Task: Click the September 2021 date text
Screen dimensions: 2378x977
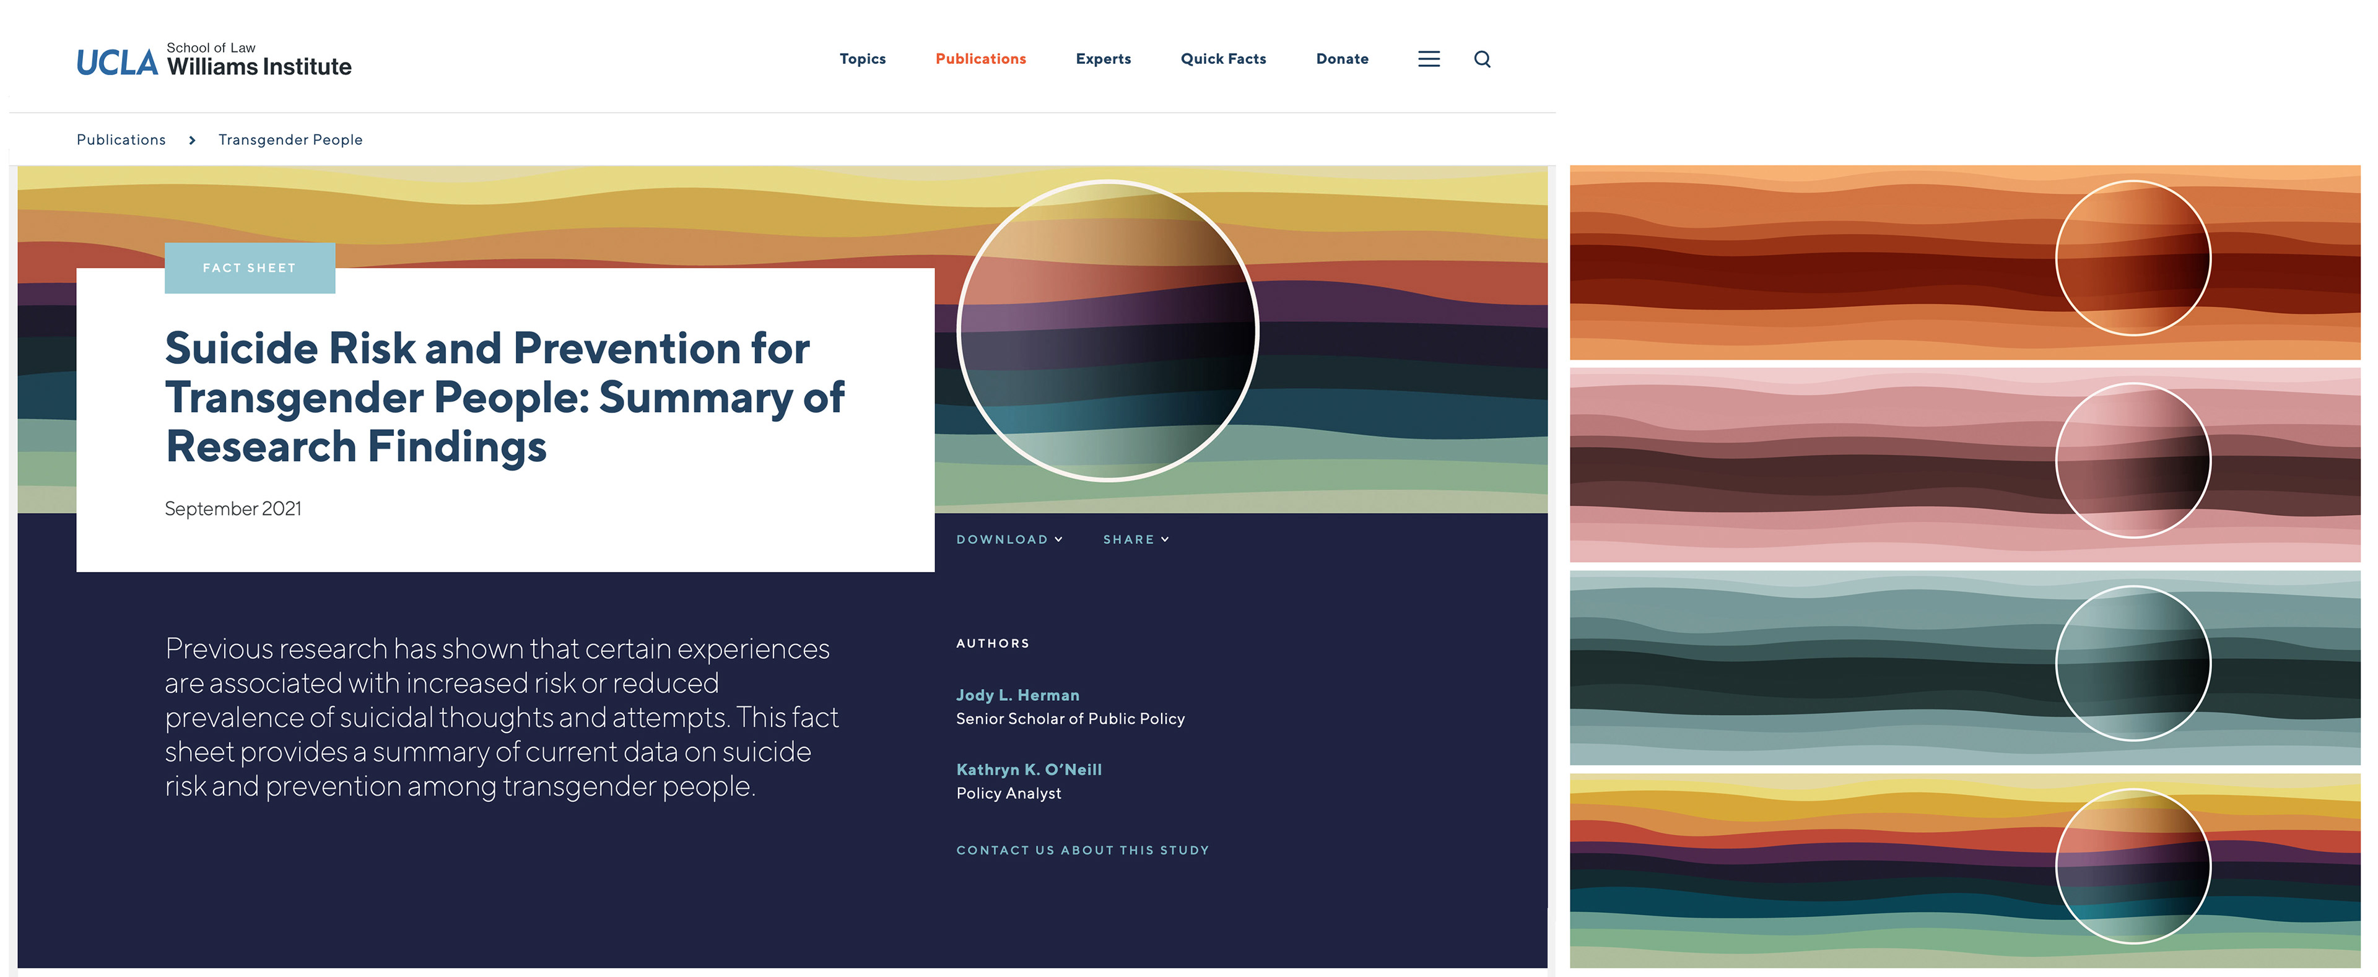Action: point(233,508)
